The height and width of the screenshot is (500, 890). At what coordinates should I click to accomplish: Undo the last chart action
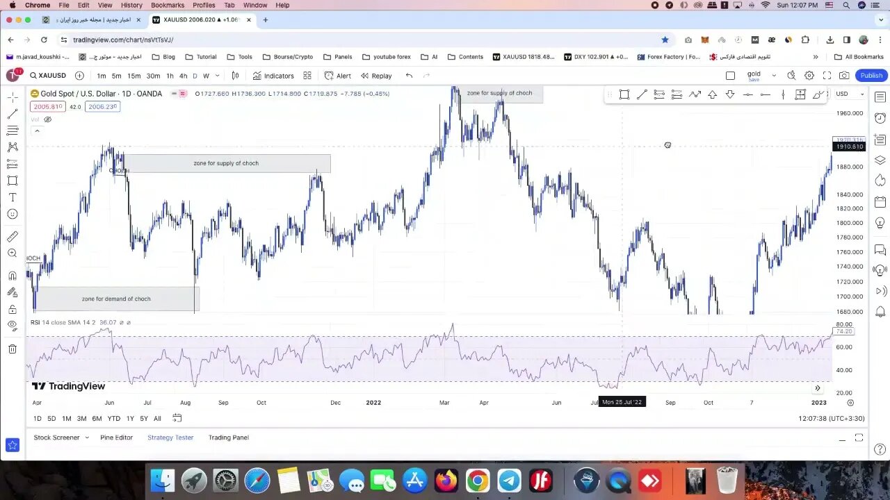tap(409, 76)
